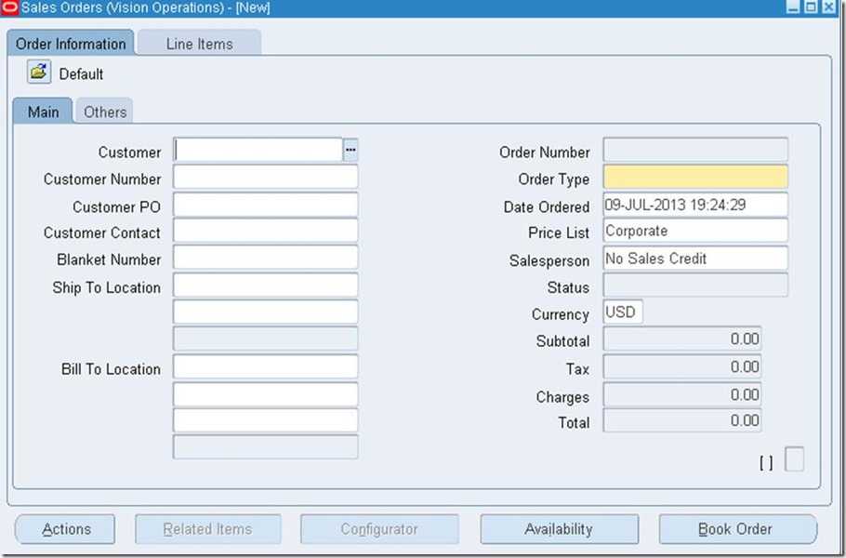Click the Price List field showing Corporate
This screenshot has height=558, width=846.
(x=695, y=231)
